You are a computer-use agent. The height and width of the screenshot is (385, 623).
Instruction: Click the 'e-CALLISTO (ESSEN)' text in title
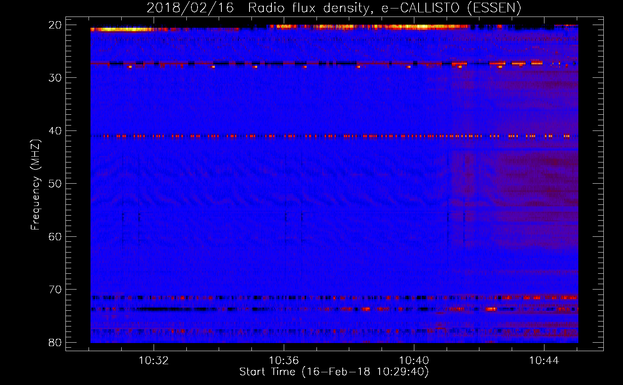(x=451, y=8)
